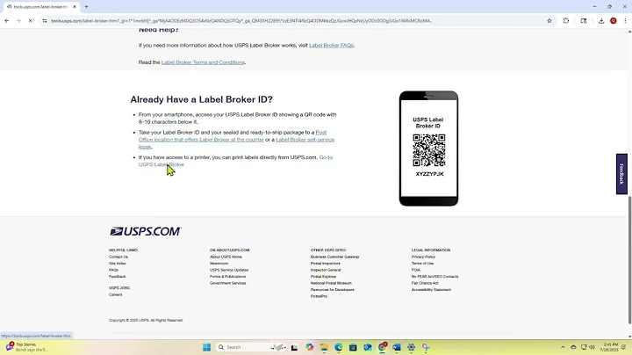632x355 pixels.
Task: Open Accessibility Statement footer link
Action: click(x=431, y=289)
